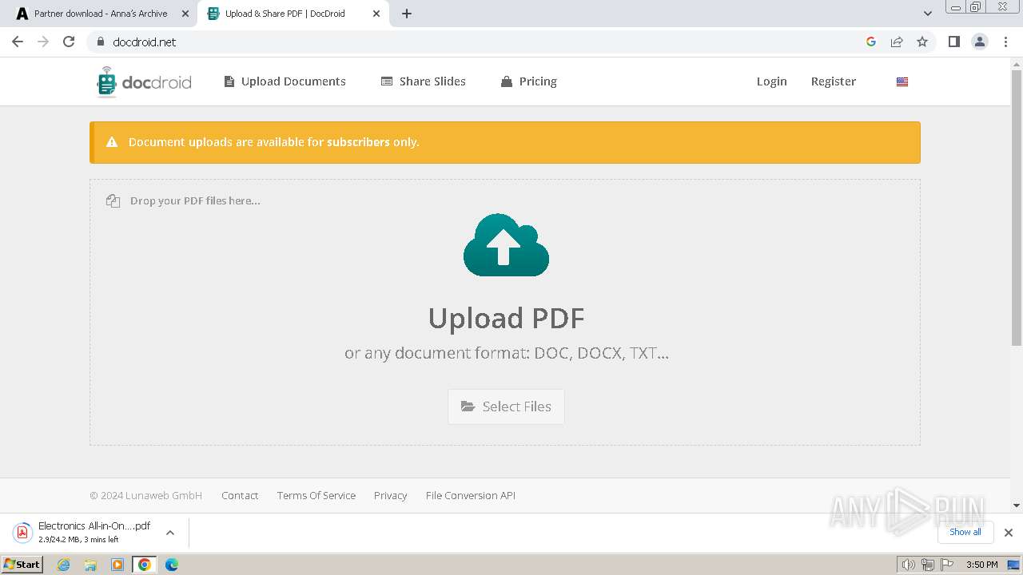Click the cloud upload icon
Image resolution: width=1023 pixels, height=575 pixels.
(506, 245)
